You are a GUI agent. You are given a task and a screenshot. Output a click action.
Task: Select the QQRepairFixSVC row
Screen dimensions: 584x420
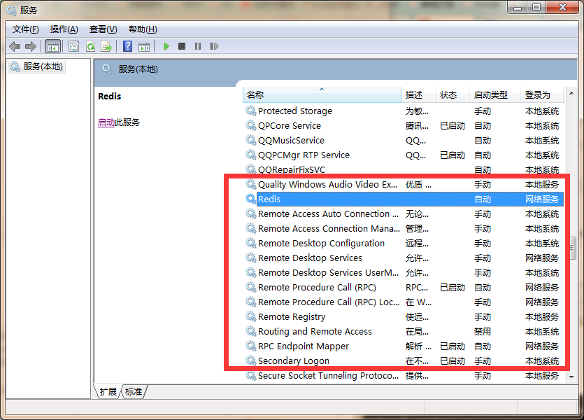coord(404,169)
